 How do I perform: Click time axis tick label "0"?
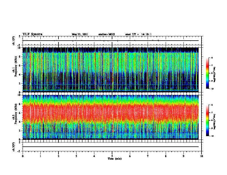tap(23, 156)
